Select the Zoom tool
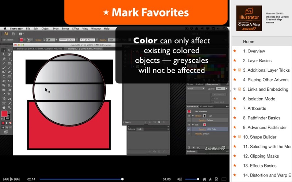Viewport: 292px width, 182px height. (9, 107)
